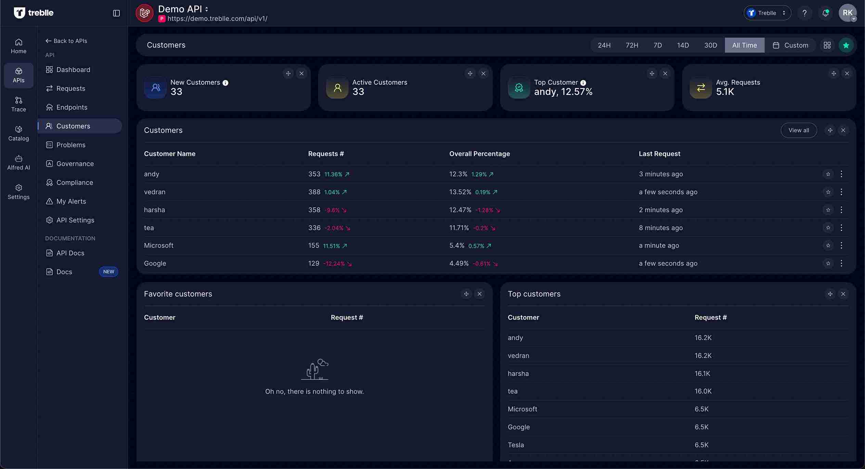
Task: Open Alfred AI from the sidebar
Action: point(18,162)
